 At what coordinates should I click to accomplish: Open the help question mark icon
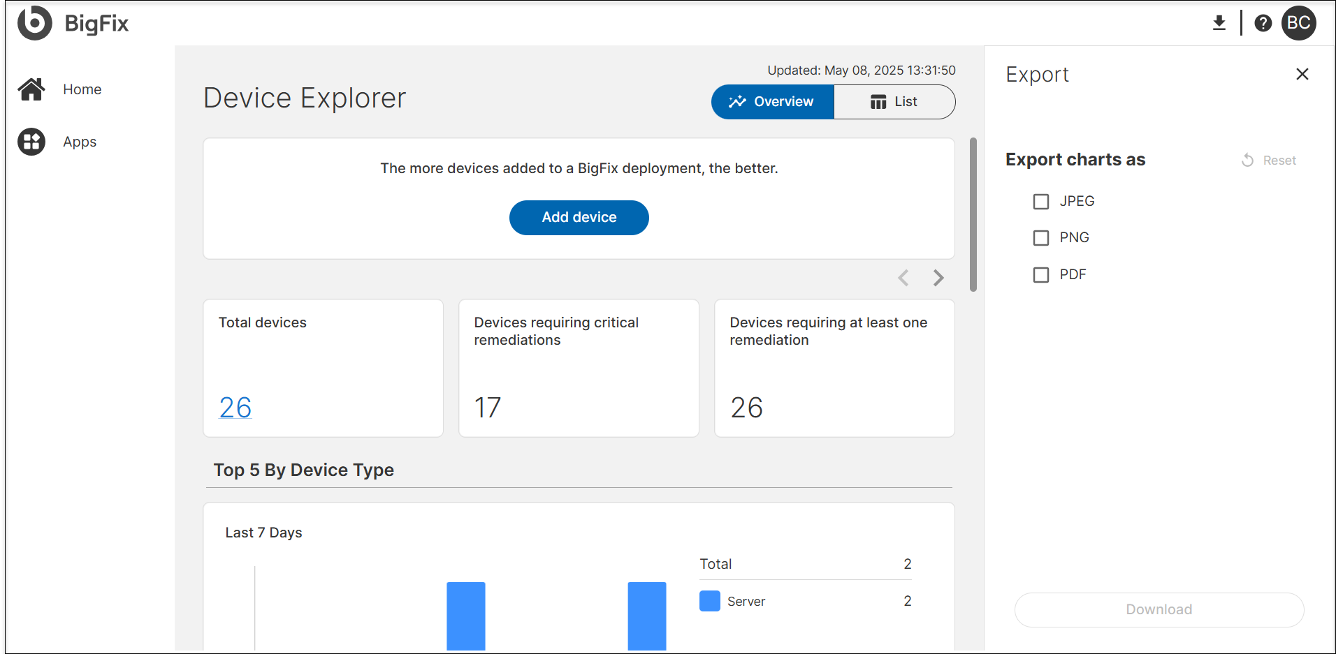tap(1263, 23)
